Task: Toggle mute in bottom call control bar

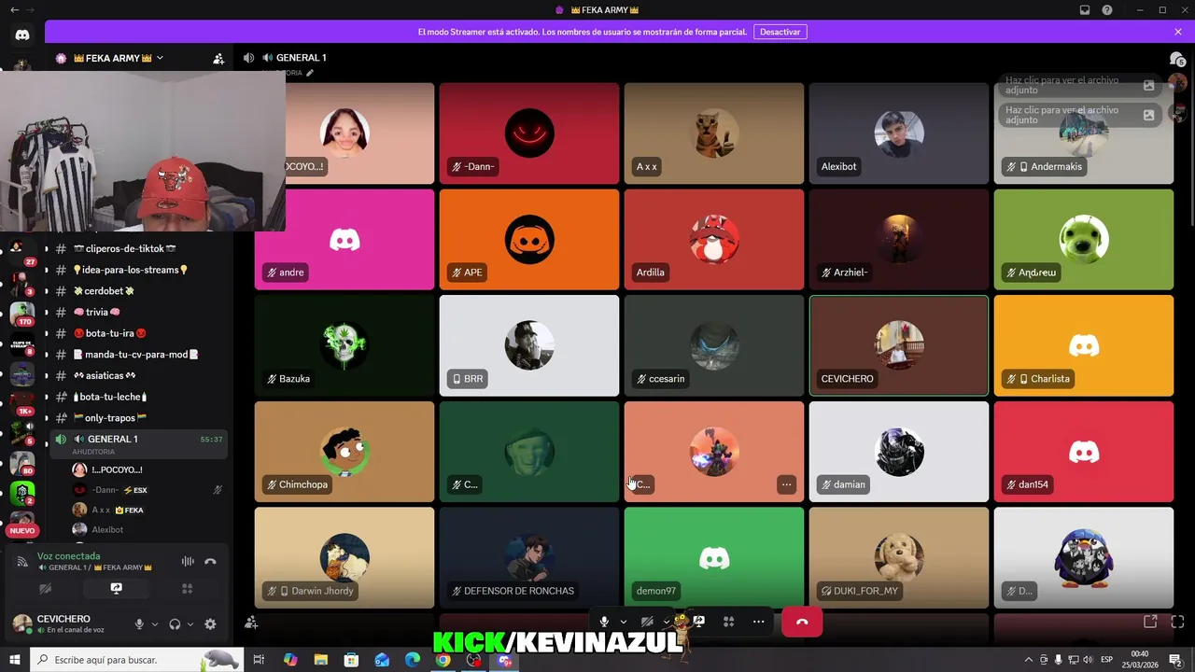Action: click(x=604, y=622)
